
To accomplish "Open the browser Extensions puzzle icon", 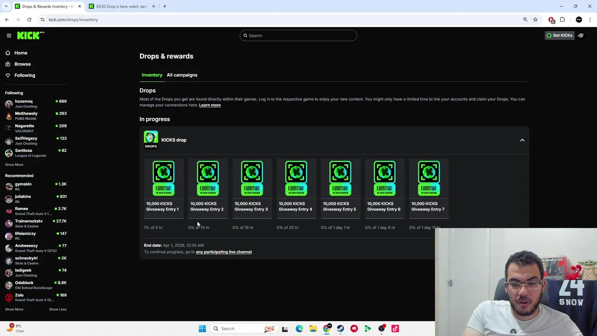I will (562, 20).
